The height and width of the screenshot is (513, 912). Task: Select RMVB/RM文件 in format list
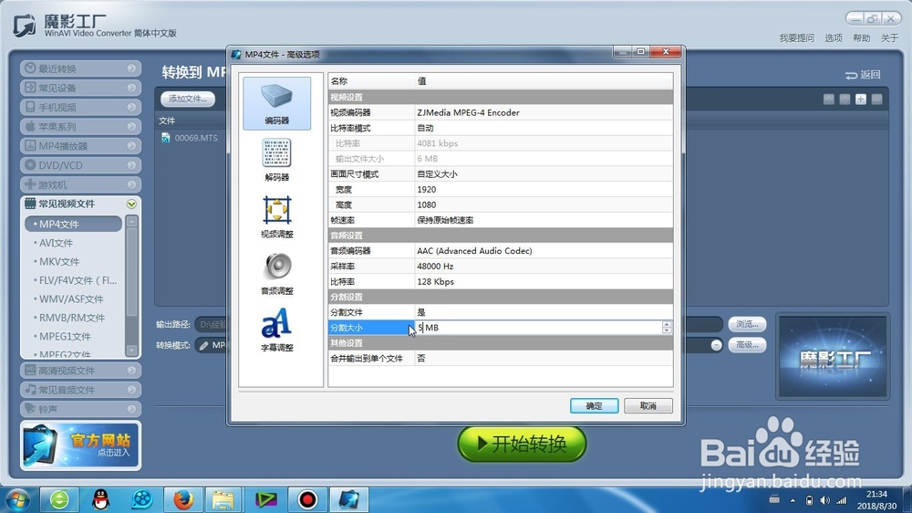pyautogui.click(x=71, y=318)
